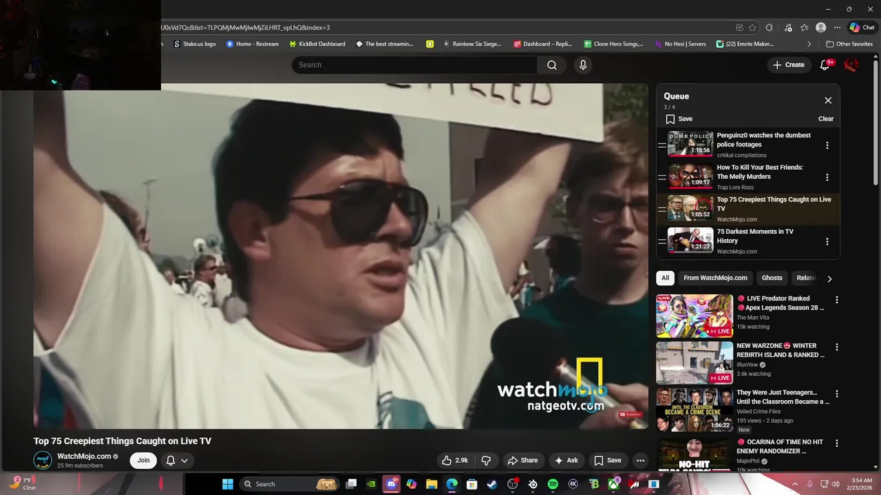The height and width of the screenshot is (495, 881).
Task: Open the Spotify taskbar icon
Action: pyautogui.click(x=553, y=484)
